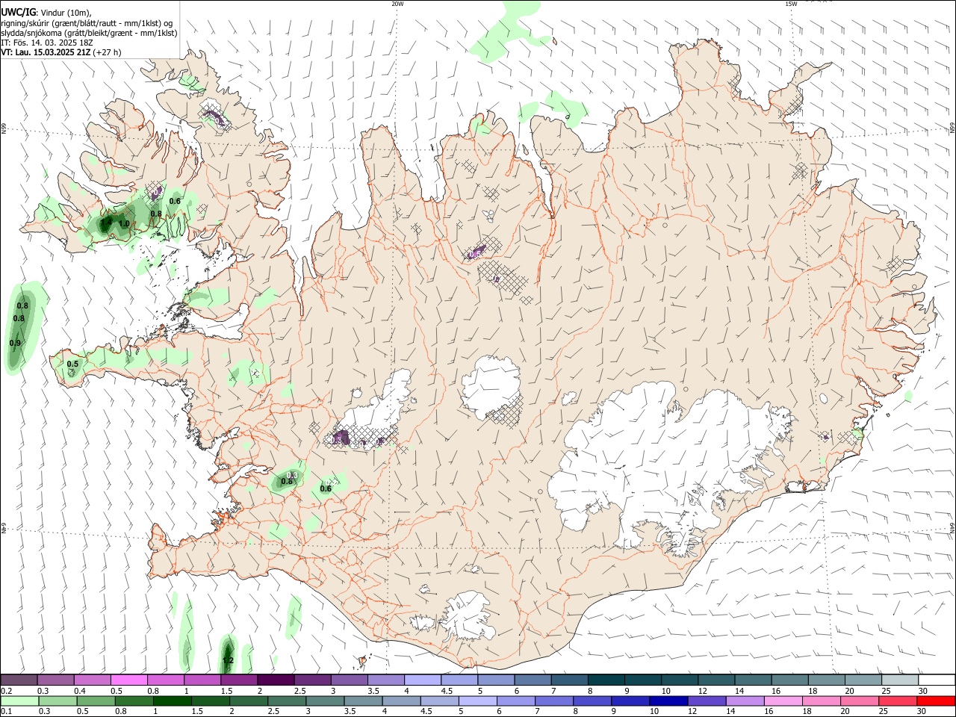
Task: Pick the dusky purple 0.2–0.3 swatch in upper scale
Action: [x=19, y=680]
